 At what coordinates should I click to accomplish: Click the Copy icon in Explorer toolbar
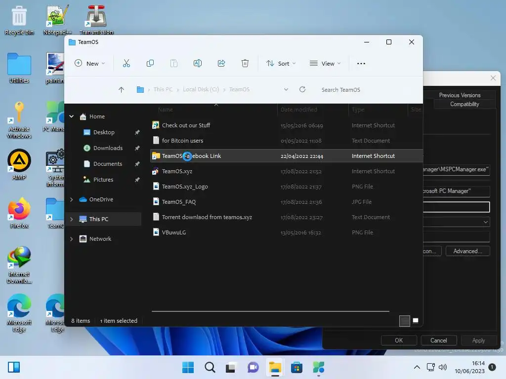coord(150,64)
